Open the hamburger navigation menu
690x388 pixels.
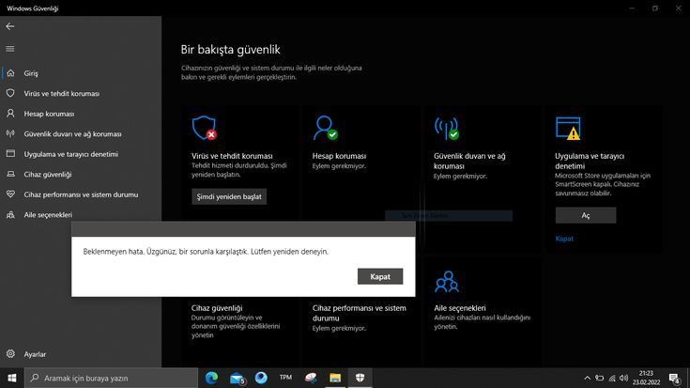9,49
